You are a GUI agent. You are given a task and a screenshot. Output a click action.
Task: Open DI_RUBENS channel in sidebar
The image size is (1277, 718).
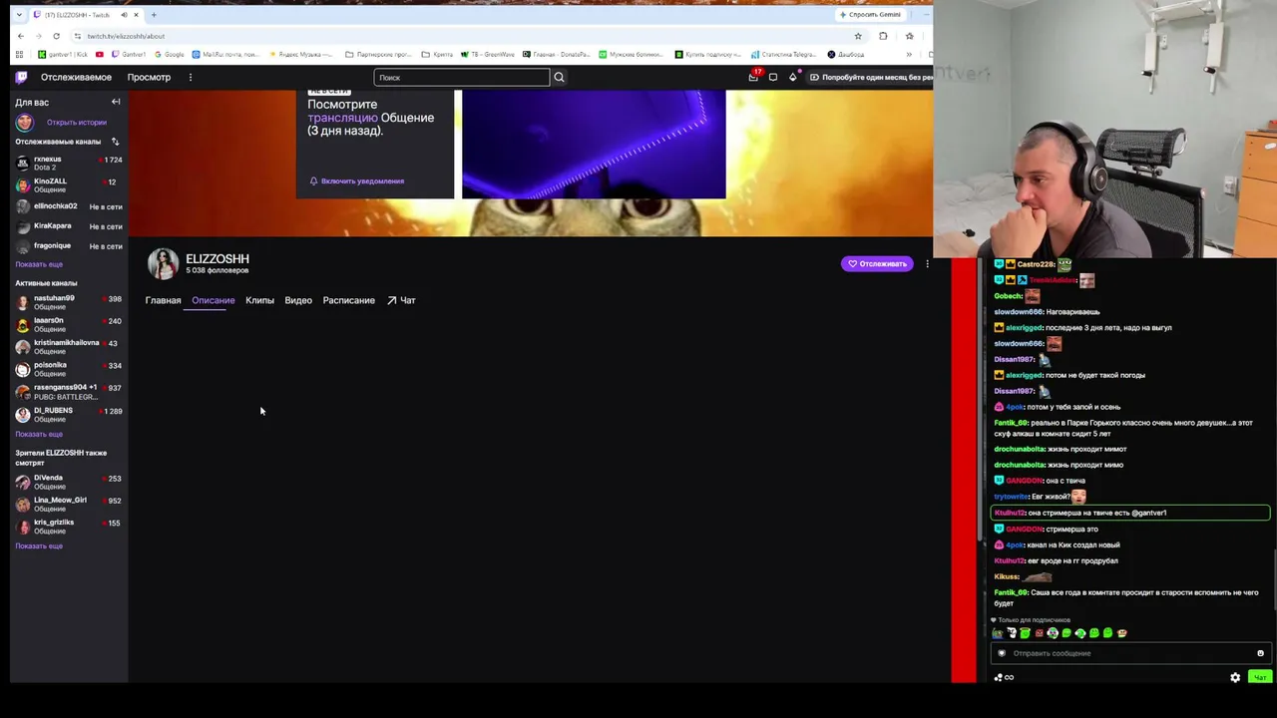point(69,414)
